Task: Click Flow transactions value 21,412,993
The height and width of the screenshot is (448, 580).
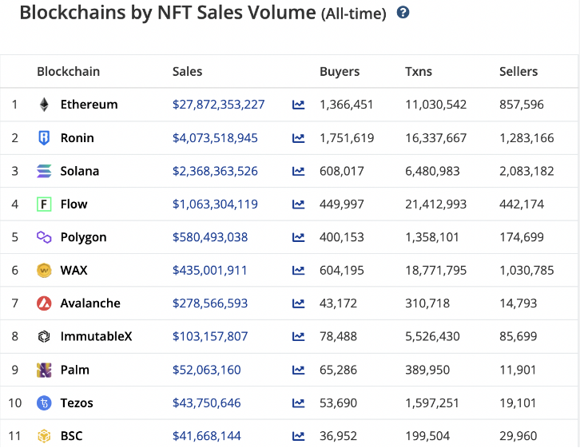Action: coord(435,204)
